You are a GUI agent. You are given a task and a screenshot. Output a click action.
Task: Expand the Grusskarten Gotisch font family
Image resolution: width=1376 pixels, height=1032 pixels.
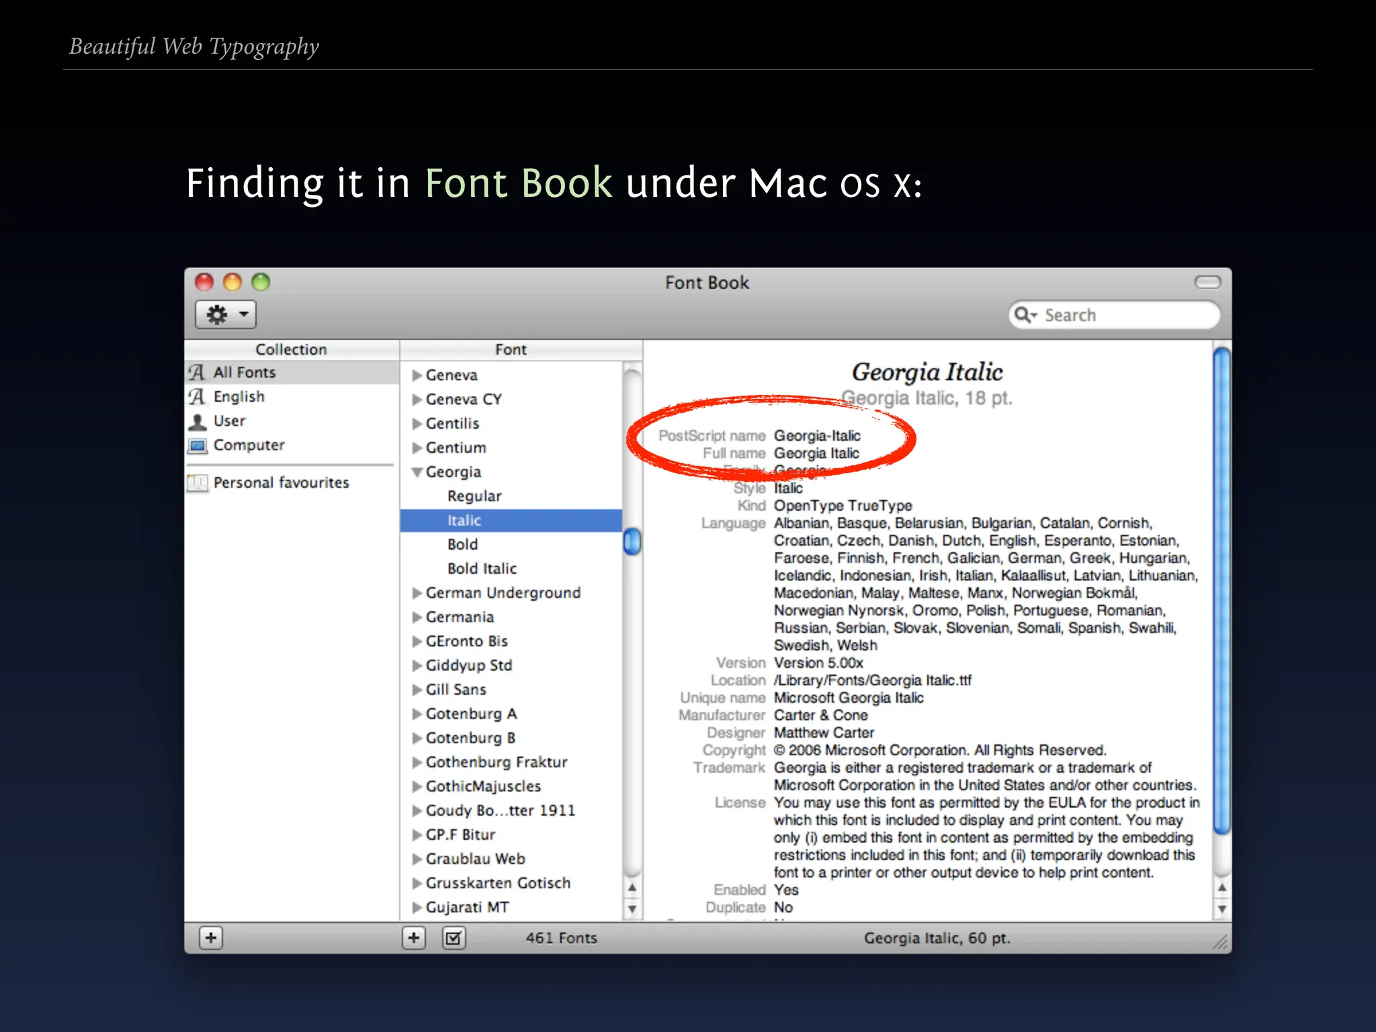tap(417, 883)
